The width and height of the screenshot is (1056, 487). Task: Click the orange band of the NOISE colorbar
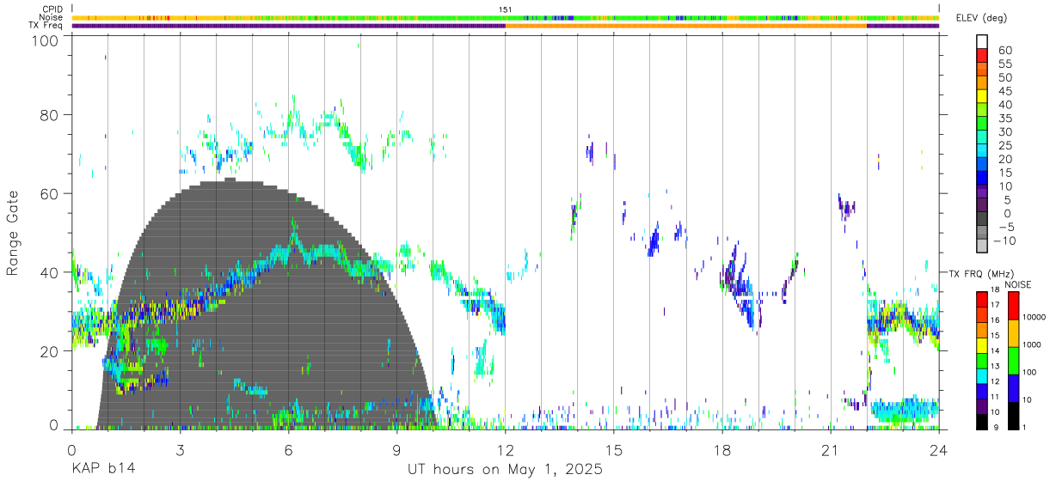[x=1013, y=333]
